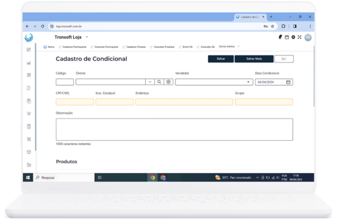This screenshot has width=337, height=219.
Task: Click the exit-arrow sidebar icon
Action: click(x=29, y=88)
